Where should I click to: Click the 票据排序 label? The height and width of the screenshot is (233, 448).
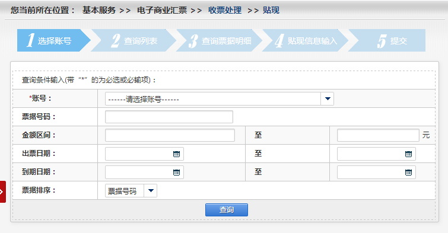click(39, 190)
